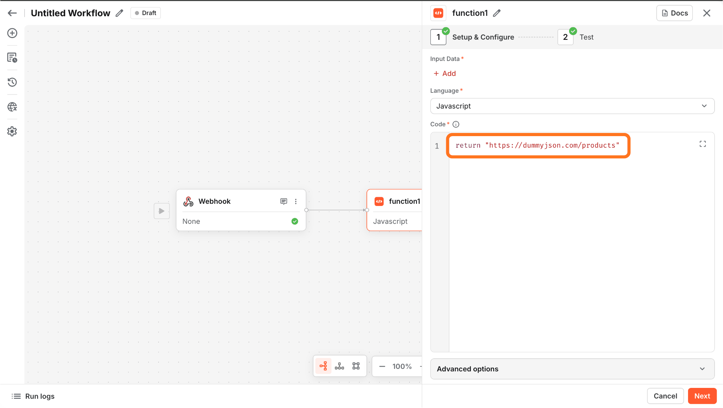The height and width of the screenshot is (408, 723).
Task: Expand the Advanced options section
Action: coord(572,369)
